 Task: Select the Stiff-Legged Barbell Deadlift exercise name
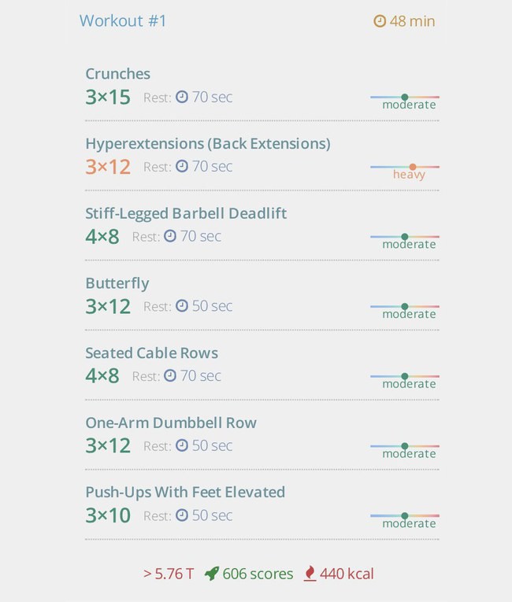pos(186,213)
